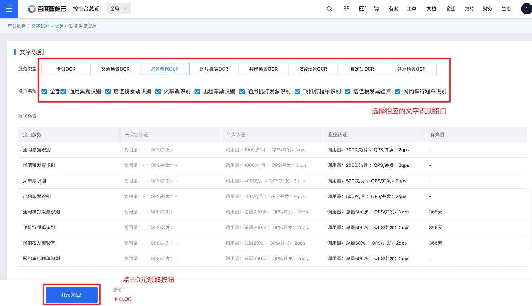The height and width of the screenshot is (306, 532).
Task: Click the 火车票识别 table row name
Action: coord(34,181)
